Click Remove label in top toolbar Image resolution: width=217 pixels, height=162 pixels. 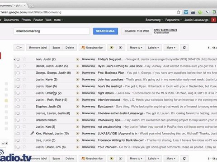38,48
